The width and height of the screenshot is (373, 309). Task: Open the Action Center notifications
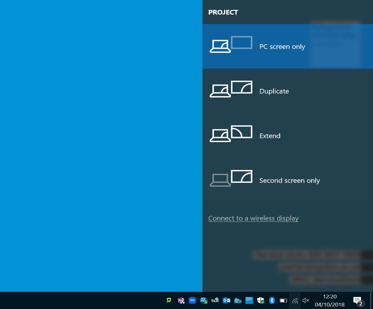[x=358, y=300]
